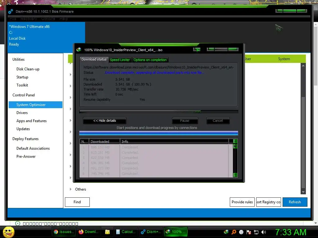This screenshot has width=318, height=238.
Task: Select Disk Clean-up in the sidebar
Action: [x=28, y=69]
